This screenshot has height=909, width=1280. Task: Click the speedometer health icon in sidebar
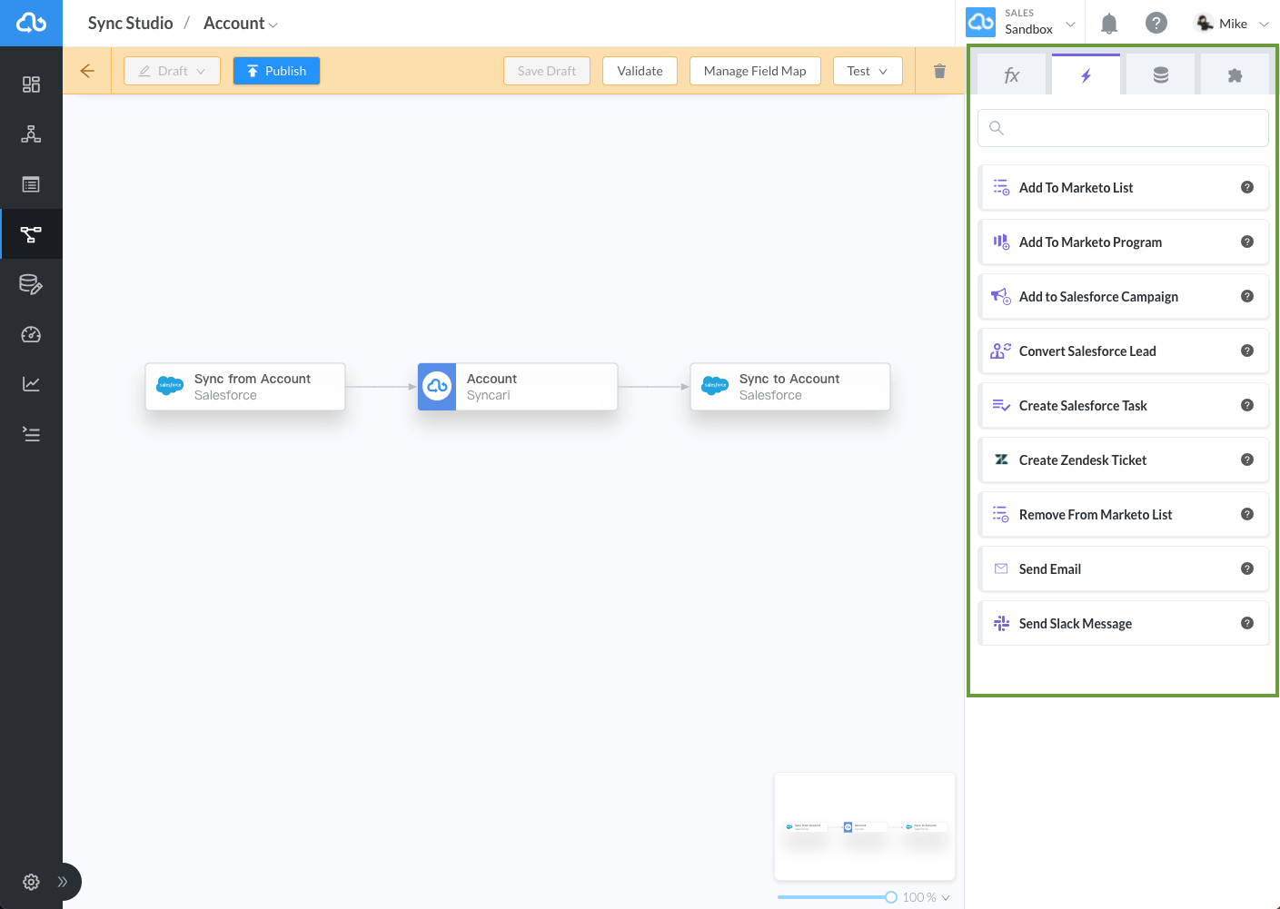click(31, 334)
